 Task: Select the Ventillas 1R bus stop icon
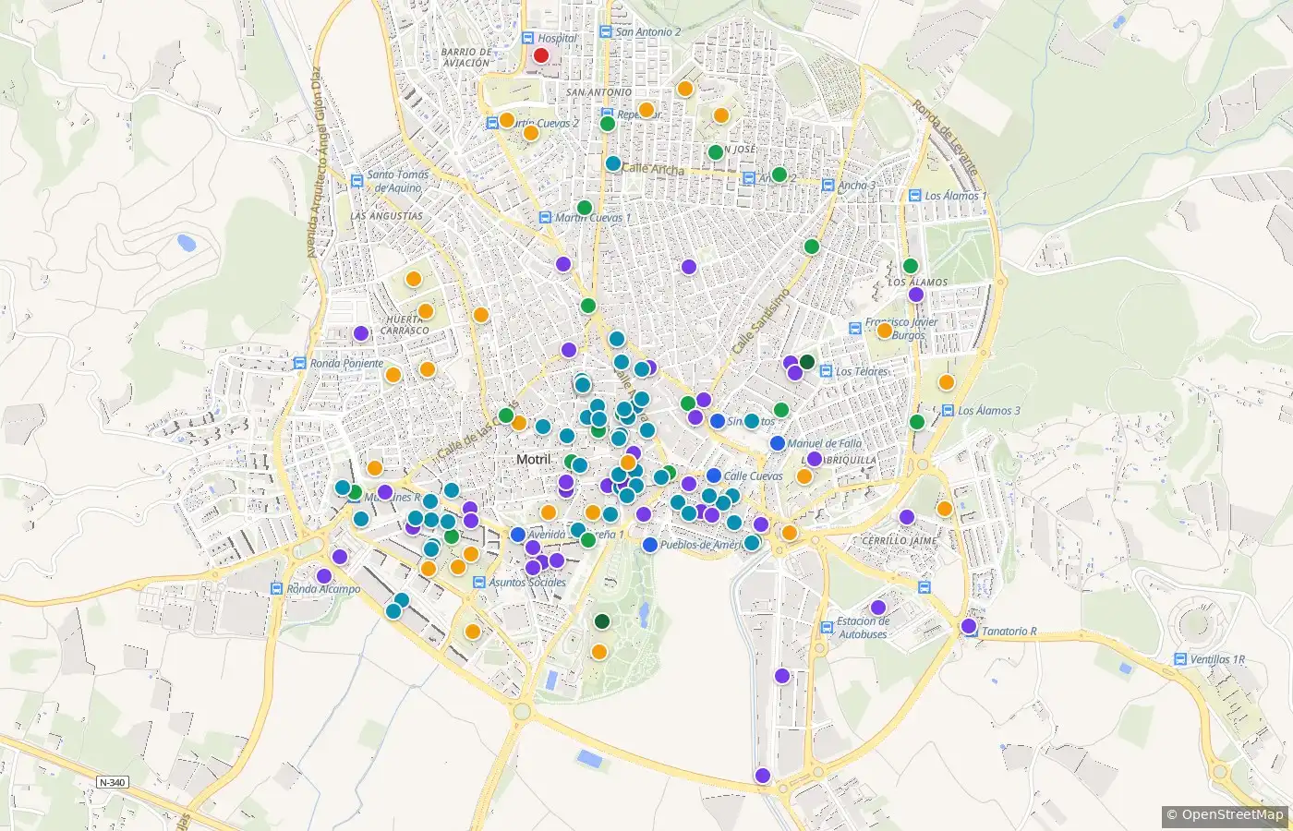coord(1180,659)
